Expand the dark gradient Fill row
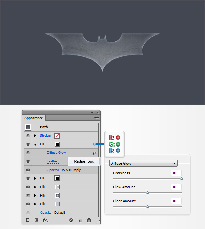The width and height of the screenshot is (205, 229). (35, 196)
